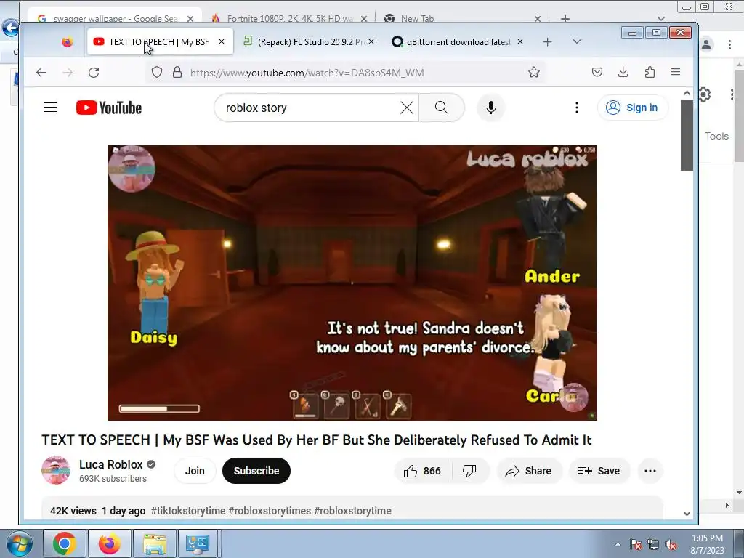744x558 pixels.
Task: Clear the roblox story search text
Action: (407, 108)
